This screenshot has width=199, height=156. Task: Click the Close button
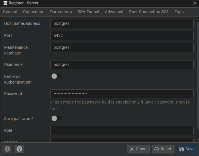138,149
